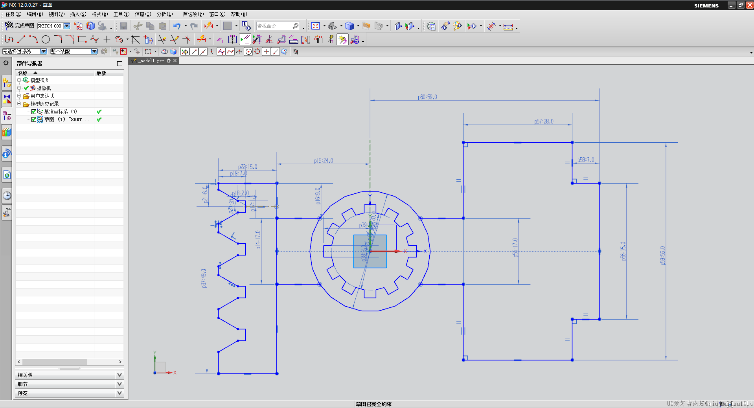Screen dimensions: 754x408
Task: Select the Rectangle sketch tool
Action: (x=82, y=39)
